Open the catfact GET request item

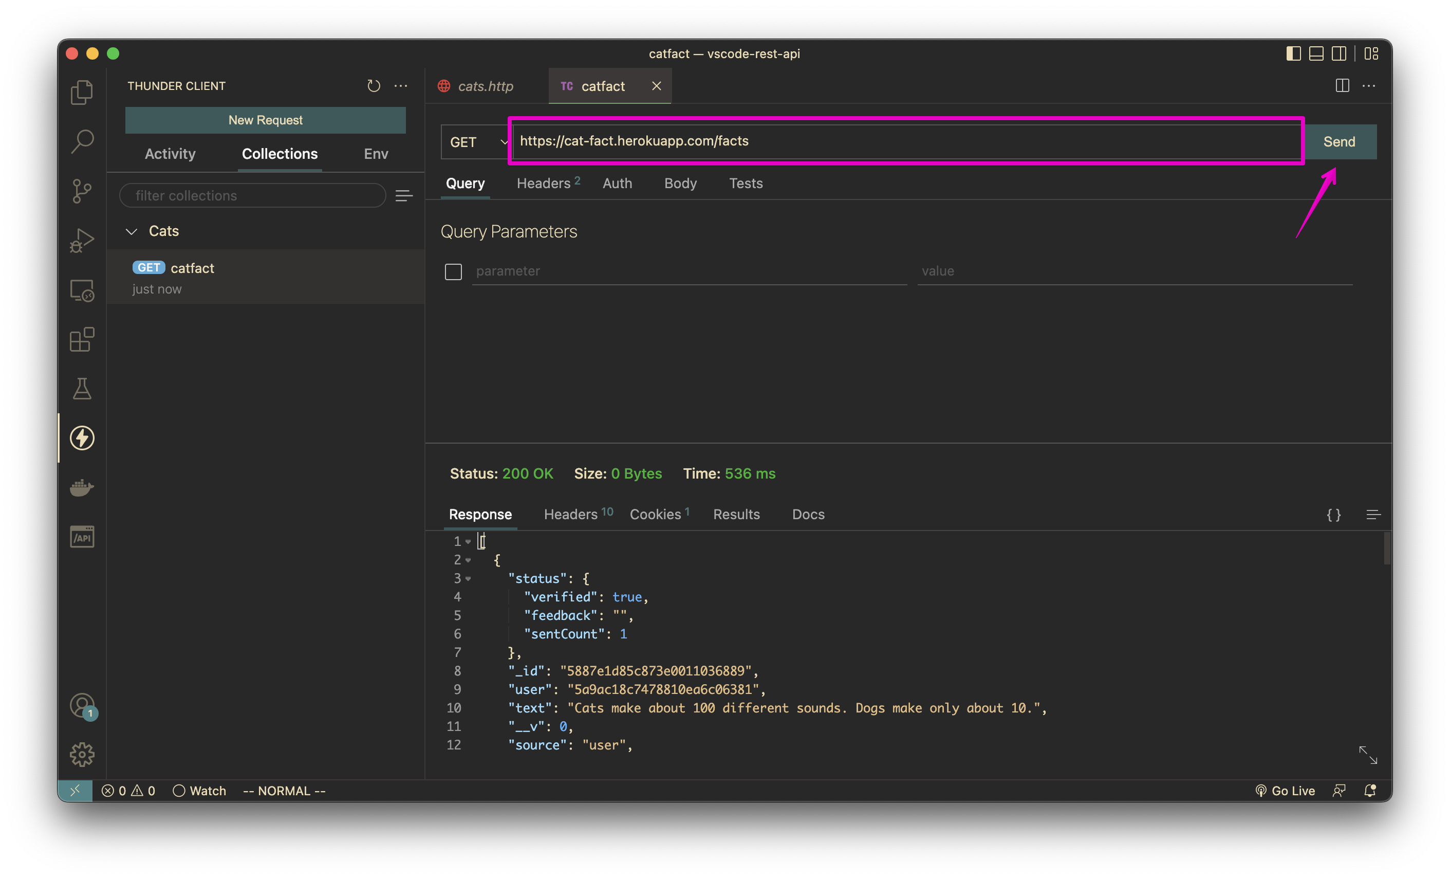click(x=266, y=278)
